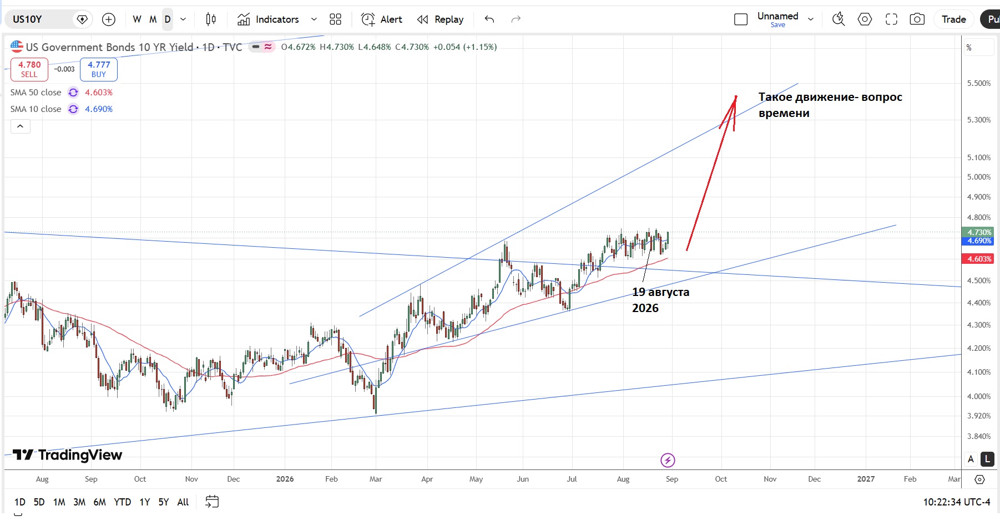Click the Unnamed Save layout button
Viewport: 1000px width, 521px height.
pos(778,19)
